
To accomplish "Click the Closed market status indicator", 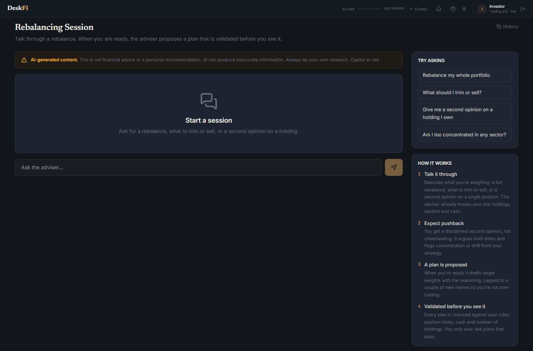I will point(419,9).
